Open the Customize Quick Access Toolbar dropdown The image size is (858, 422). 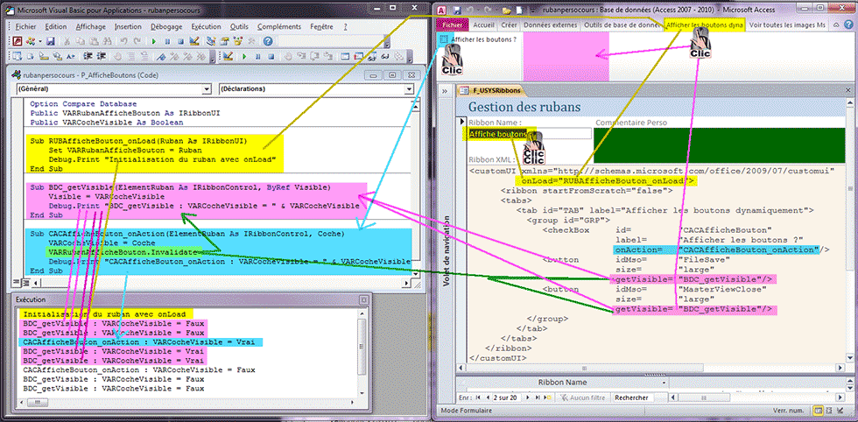533,11
